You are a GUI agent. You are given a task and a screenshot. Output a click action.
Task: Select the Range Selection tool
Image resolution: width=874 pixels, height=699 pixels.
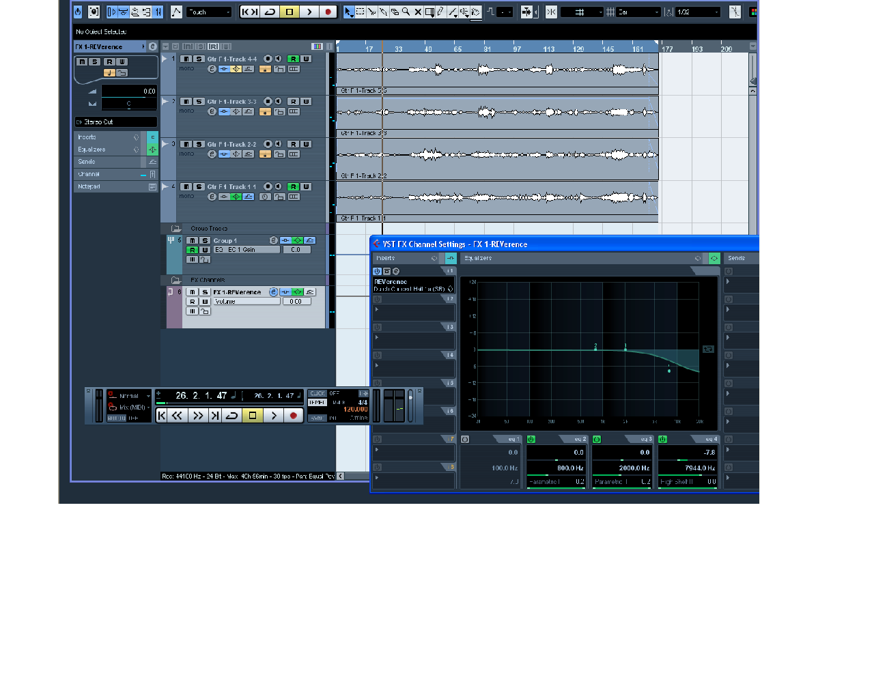[360, 12]
